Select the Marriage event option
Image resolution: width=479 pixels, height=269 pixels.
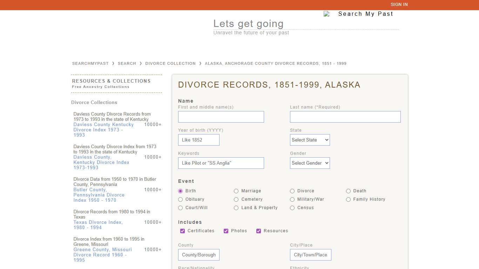[236, 191]
